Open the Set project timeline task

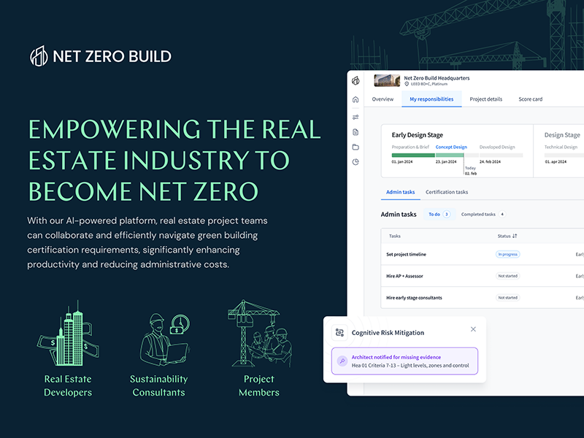[x=406, y=254]
